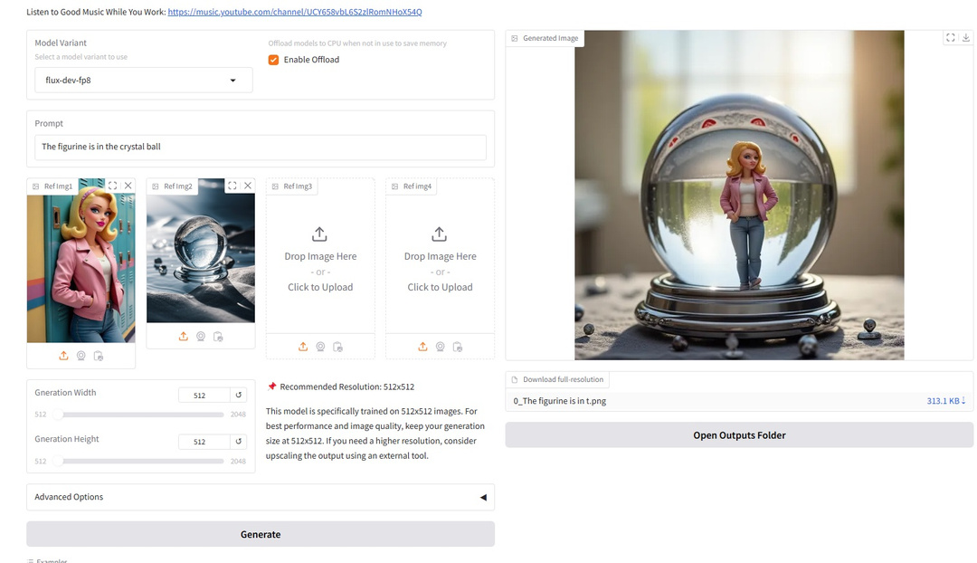The height and width of the screenshot is (563, 977).
Task: Expand Ref Img2 to fullscreen
Action: [232, 186]
